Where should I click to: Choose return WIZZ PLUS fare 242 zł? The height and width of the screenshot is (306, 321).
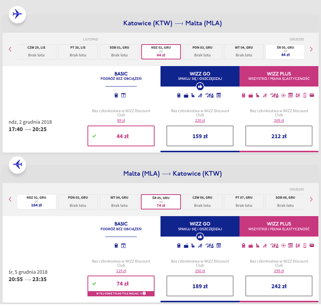coord(279,286)
